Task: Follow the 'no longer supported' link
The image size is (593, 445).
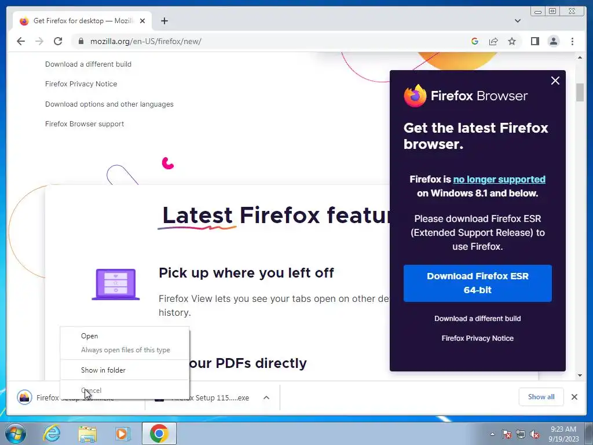Action: (x=499, y=180)
